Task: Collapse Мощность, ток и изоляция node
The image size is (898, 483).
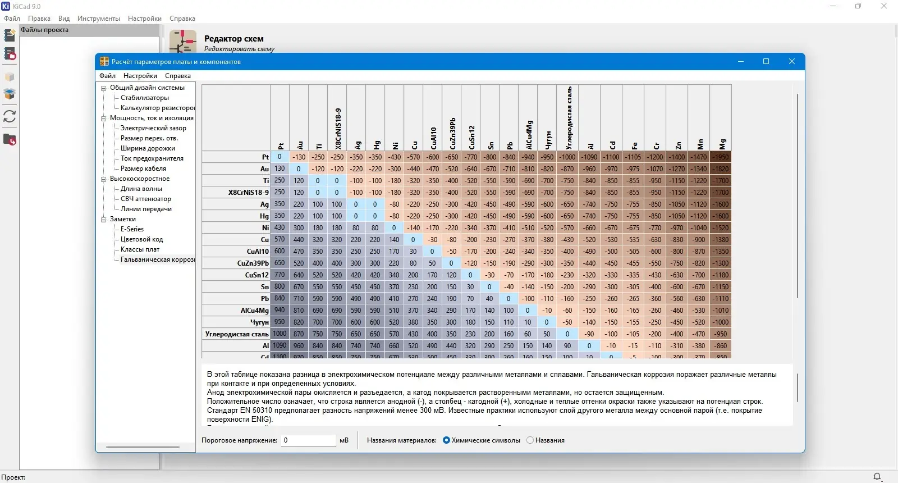Action: (104, 119)
